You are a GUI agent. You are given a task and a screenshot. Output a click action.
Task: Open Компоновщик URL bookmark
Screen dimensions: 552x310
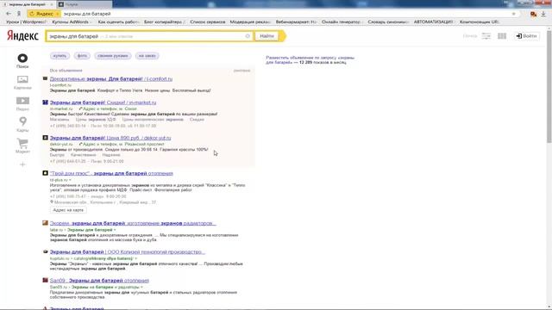pos(480,22)
